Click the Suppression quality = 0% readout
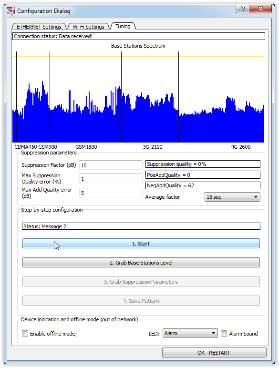The height and width of the screenshot is (368, 279). [x=203, y=164]
